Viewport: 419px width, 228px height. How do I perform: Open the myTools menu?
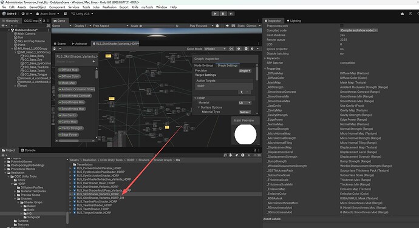coord(147,7)
